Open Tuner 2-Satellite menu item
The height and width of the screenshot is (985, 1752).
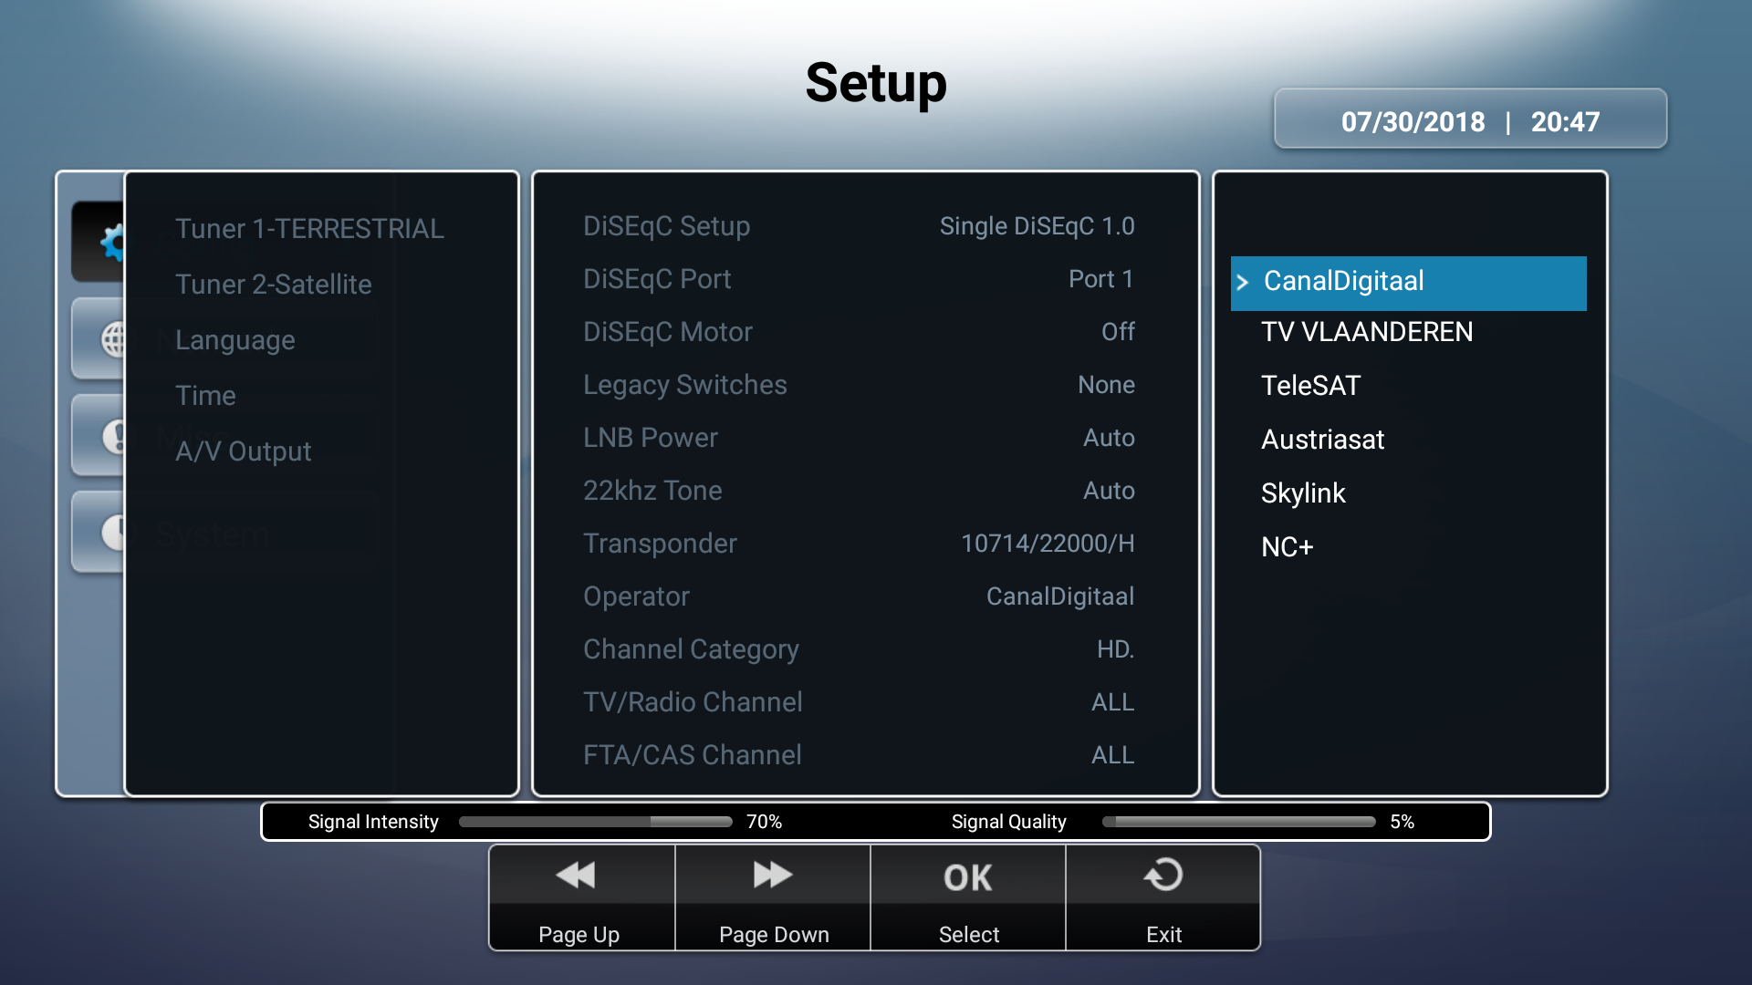273,285
